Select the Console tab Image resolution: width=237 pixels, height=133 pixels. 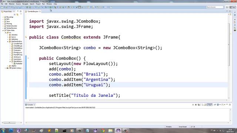[x=30, y=105]
